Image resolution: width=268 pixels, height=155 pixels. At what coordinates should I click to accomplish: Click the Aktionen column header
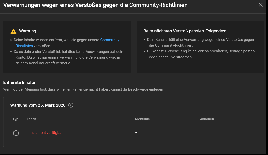pos(207,119)
